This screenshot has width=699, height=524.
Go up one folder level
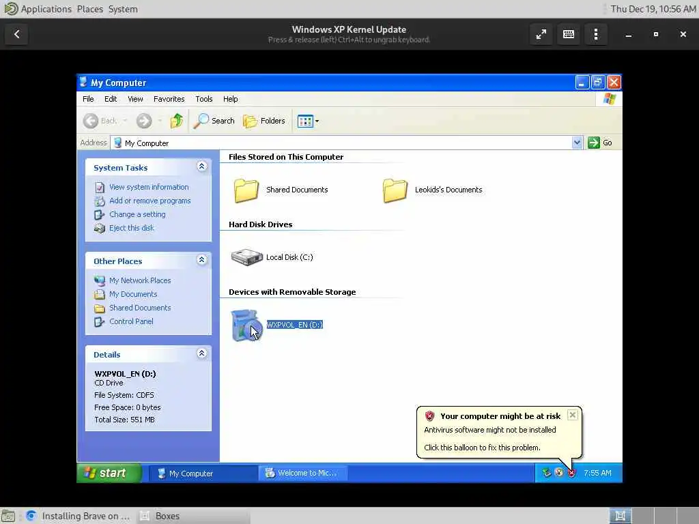(x=177, y=121)
